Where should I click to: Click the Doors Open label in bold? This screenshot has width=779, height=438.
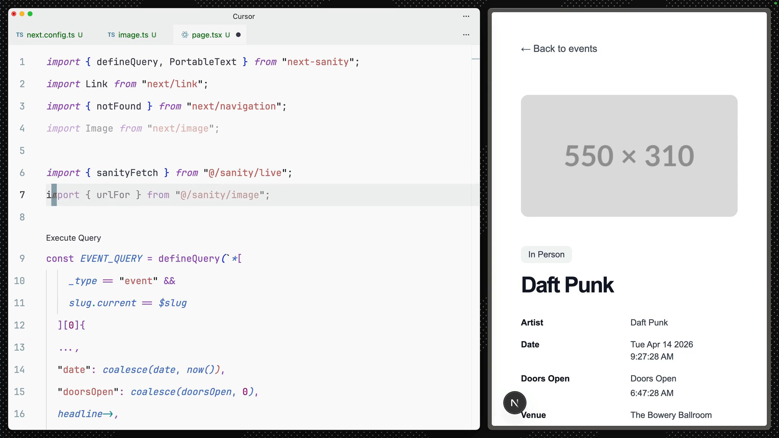(545, 379)
